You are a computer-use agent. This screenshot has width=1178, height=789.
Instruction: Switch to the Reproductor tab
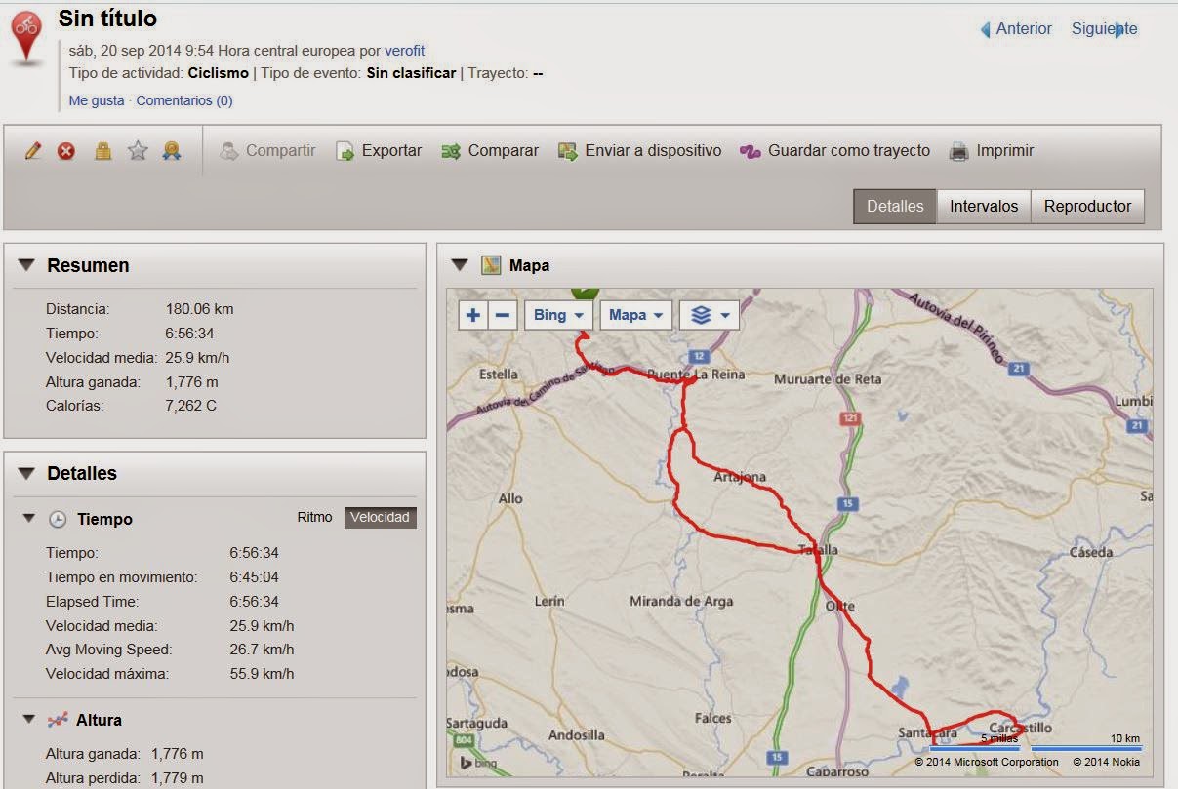1087,207
